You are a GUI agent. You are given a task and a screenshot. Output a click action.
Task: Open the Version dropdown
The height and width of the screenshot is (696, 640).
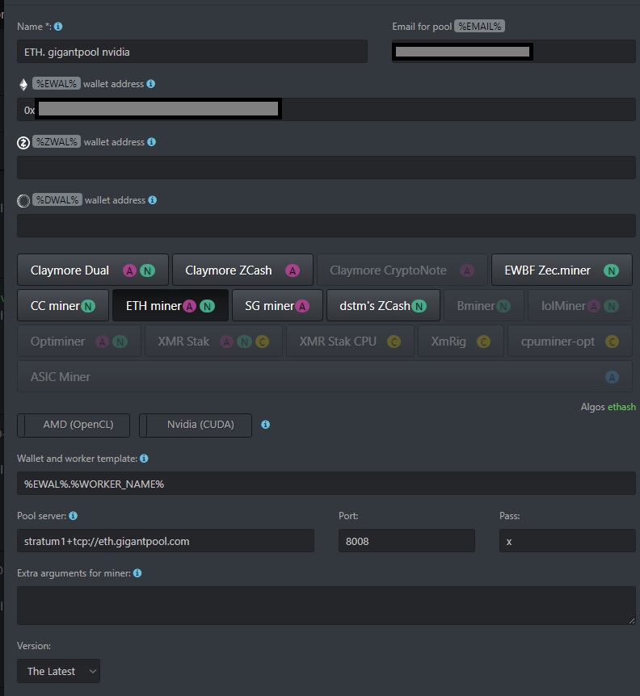click(x=59, y=671)
